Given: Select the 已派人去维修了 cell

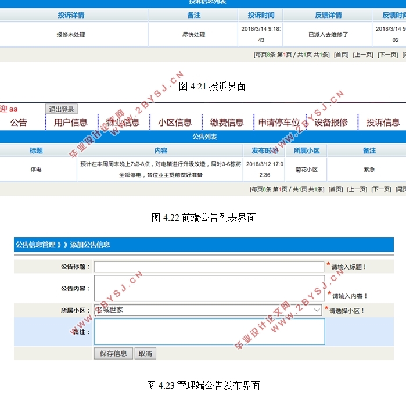Looking at the screenshot, I should click(x=328, y=34).
